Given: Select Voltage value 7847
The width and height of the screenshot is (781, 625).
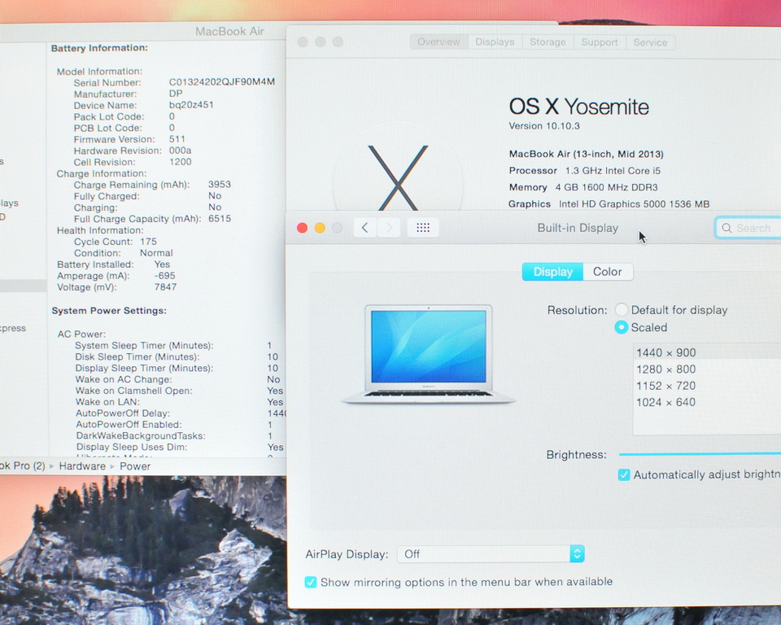Looking at the screenshot, I should pos(165,286).
